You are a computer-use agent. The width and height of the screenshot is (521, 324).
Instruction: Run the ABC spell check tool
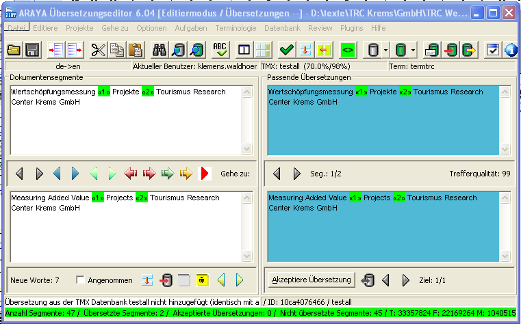pyautogui.click(x=220, y=49)
